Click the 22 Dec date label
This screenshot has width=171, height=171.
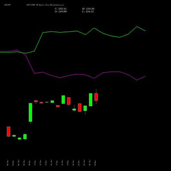73,163
